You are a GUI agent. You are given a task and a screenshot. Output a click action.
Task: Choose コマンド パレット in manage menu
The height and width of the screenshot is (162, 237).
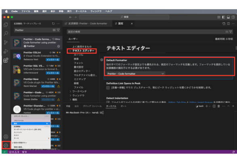click(x=31, y=116)
